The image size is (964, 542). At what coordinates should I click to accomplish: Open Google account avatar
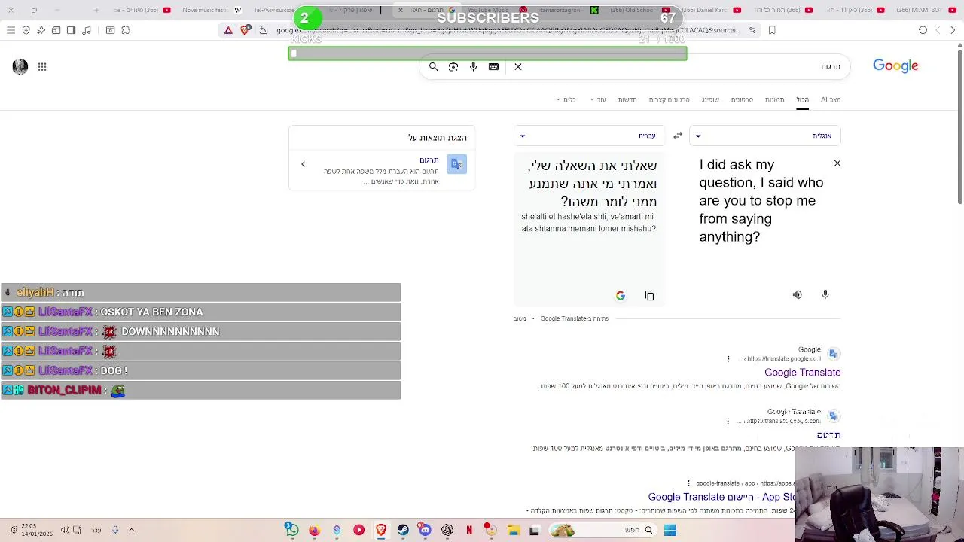(x=20, y=67)
